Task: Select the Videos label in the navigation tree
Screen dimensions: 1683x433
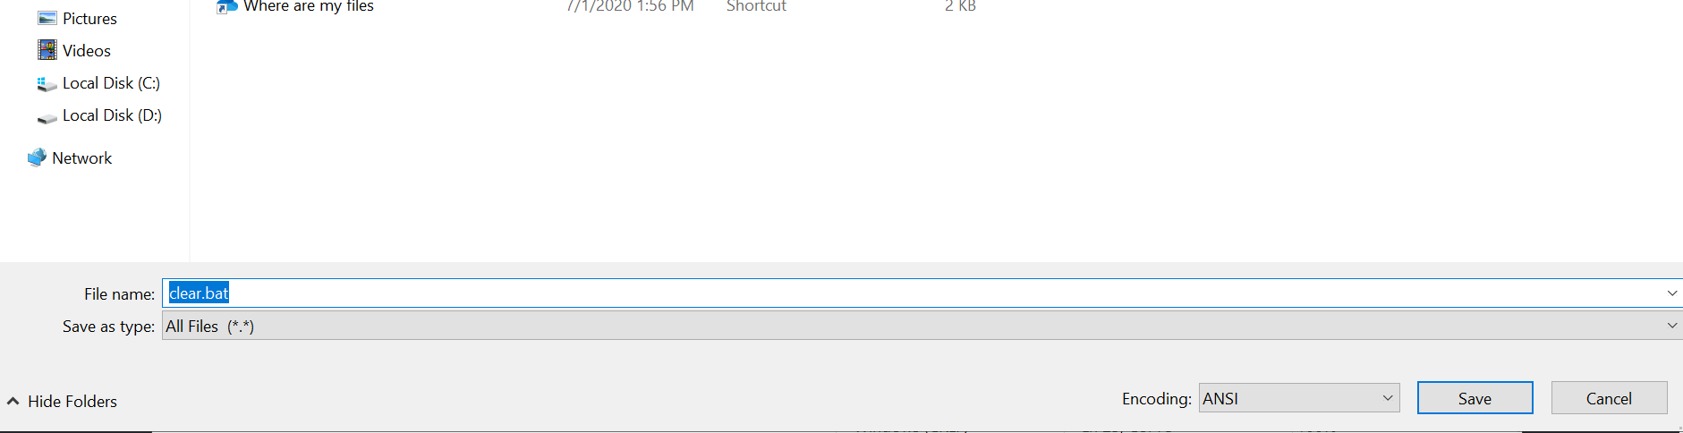Action: [87, 50]
